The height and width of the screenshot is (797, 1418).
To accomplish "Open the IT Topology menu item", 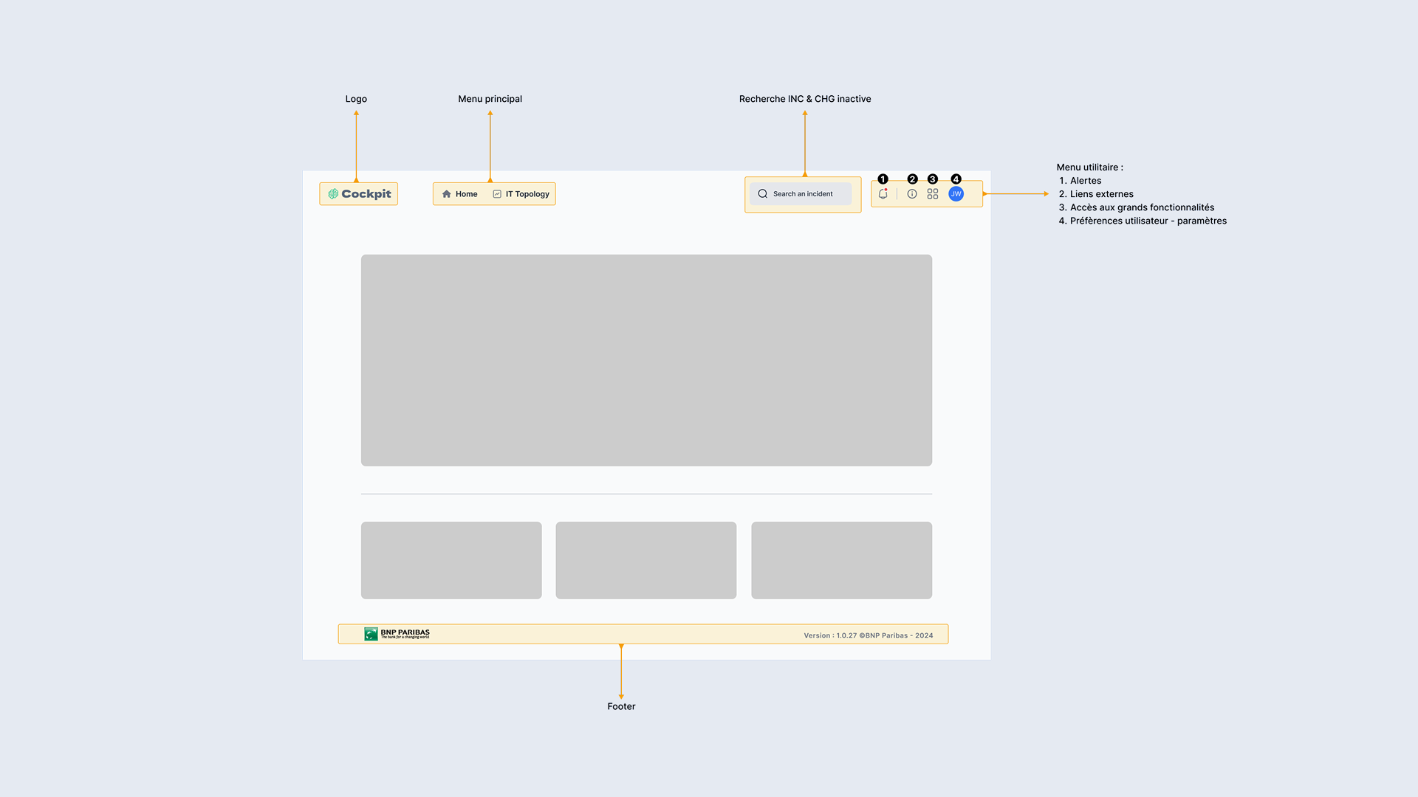I will click(x=527, y=194).
